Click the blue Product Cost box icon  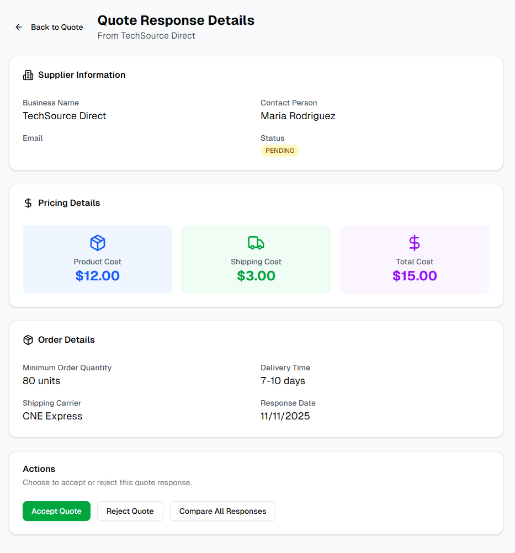(x=98, y=243)
